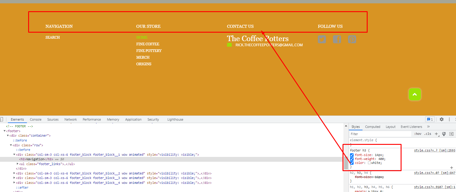This screenshot has height=192, width=456.
Task: Toggle the rendering emulations paintbrush icon
Action: click(444, 134)
